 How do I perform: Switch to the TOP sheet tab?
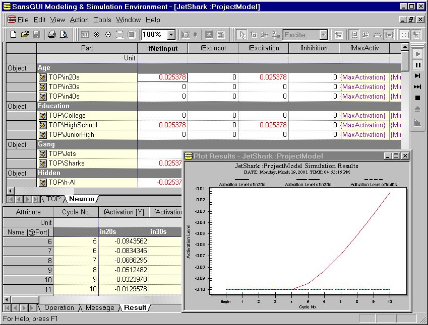point(53,199)
